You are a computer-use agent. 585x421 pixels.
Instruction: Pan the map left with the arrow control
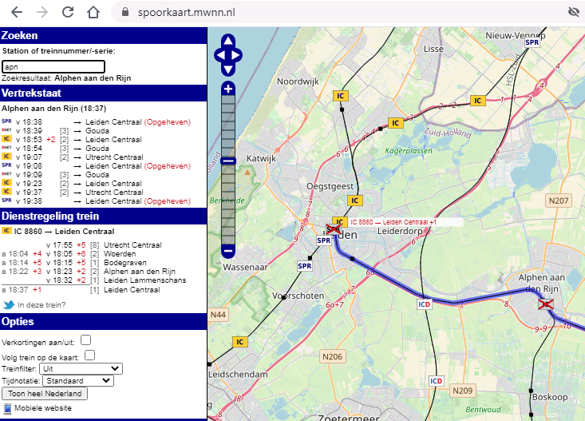tap(219, 55)
